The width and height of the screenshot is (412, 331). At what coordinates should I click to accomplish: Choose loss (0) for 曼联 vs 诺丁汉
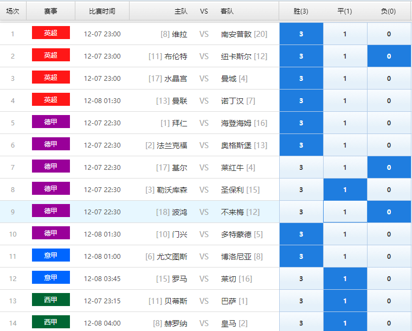[x=389, y=100]
